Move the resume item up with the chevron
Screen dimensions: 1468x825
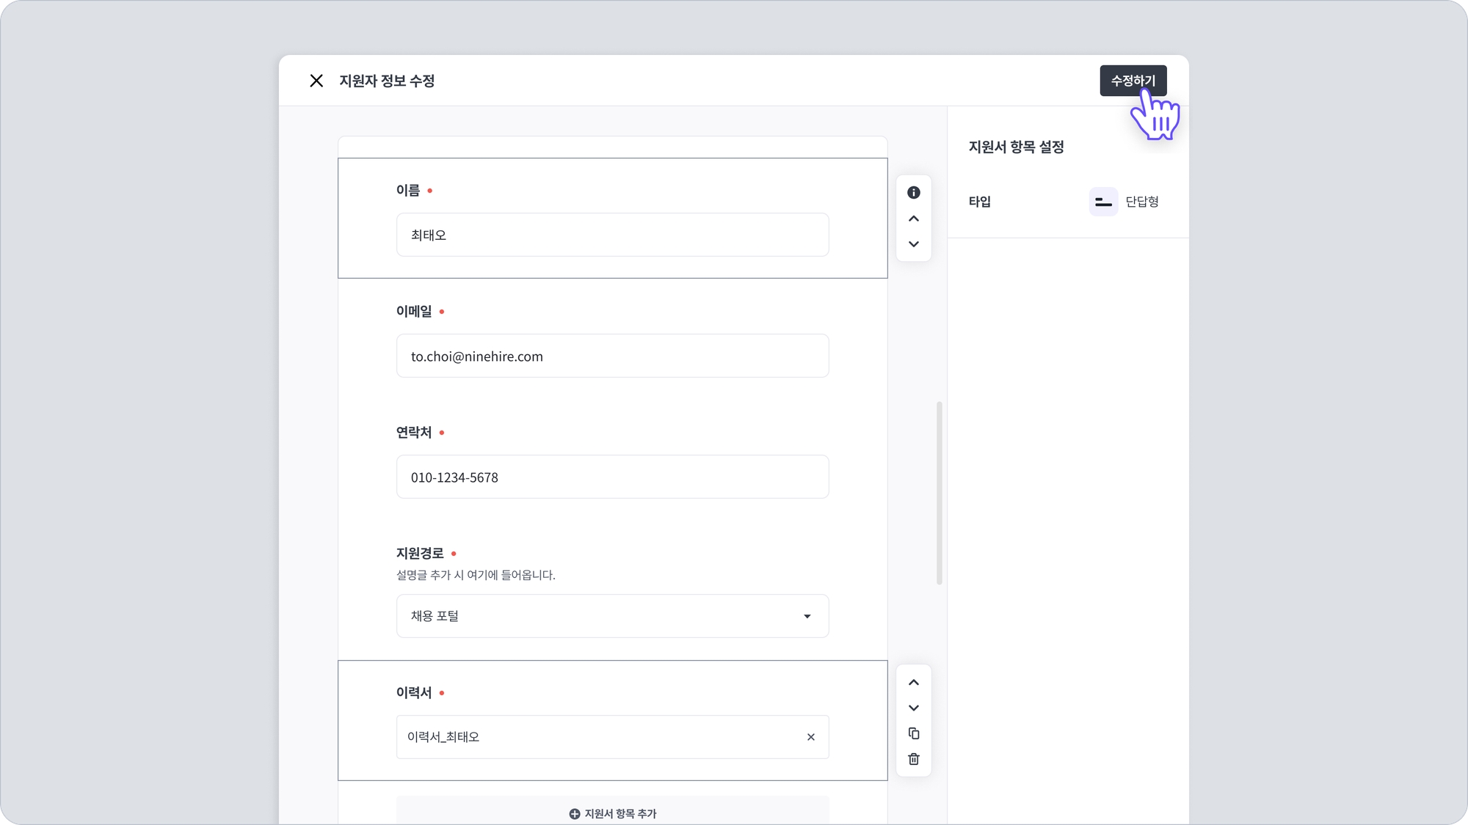(913, 683)
